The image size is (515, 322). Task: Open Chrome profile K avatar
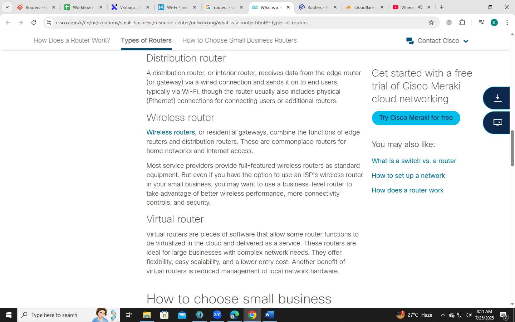tap(494, 23)
